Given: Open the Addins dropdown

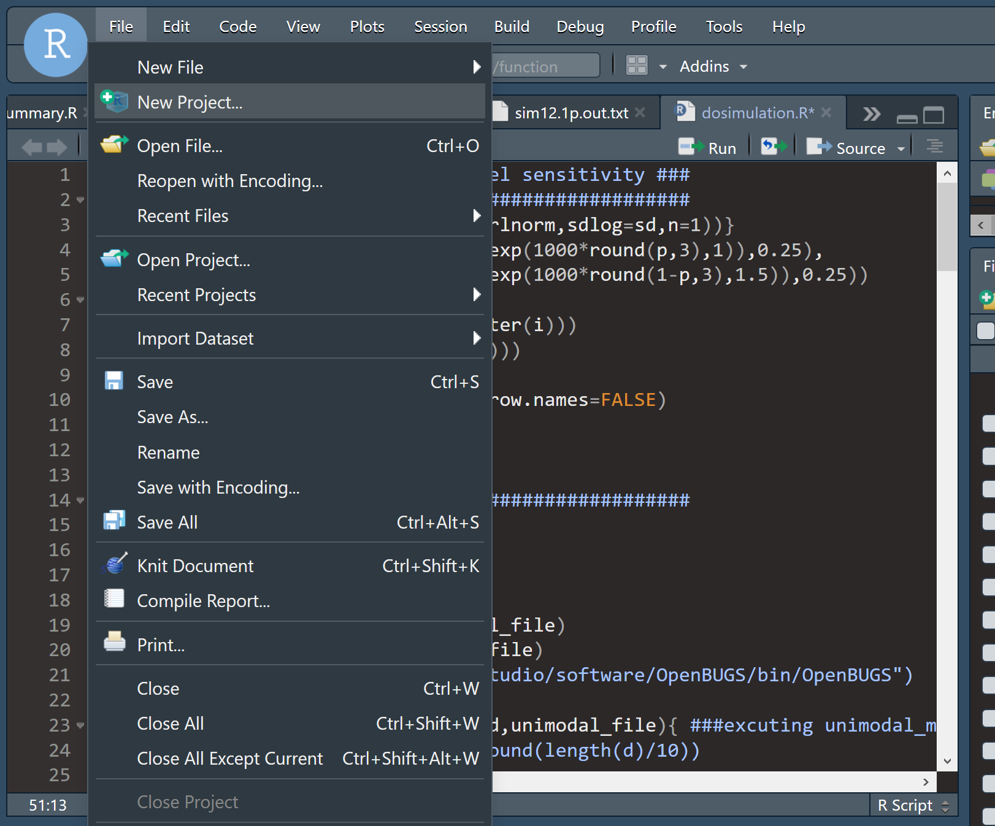Looking at the screenshot, I should [x=713, y=66].
